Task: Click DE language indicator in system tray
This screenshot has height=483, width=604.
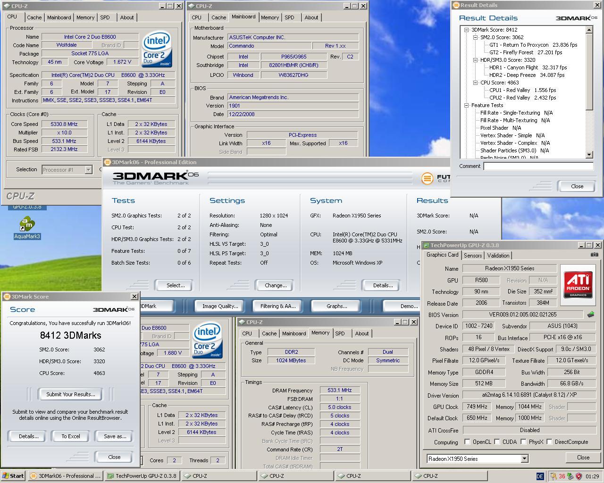Action: coord(540,476)
